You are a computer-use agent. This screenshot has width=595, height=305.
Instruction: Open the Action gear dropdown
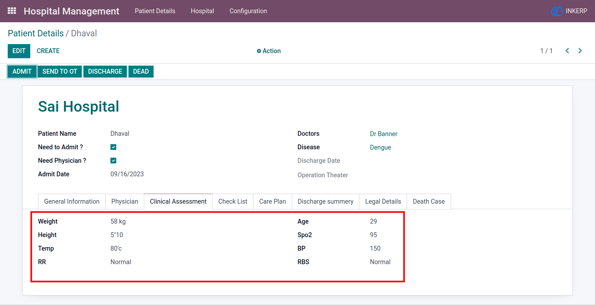pyautogui.click(x=269, y=51)
